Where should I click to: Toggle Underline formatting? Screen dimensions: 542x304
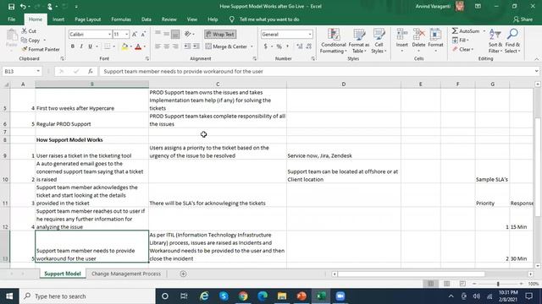click(91, 46)
